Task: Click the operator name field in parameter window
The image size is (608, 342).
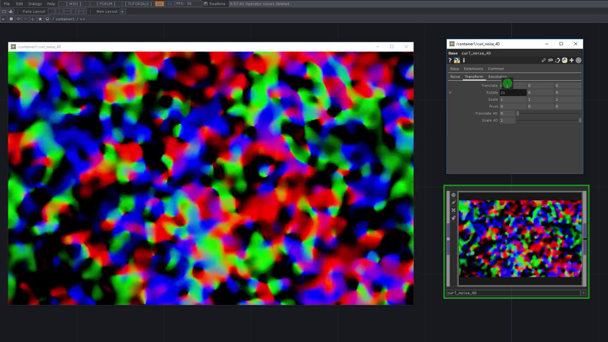Action: pyautogui.click(x=521, y=53)
